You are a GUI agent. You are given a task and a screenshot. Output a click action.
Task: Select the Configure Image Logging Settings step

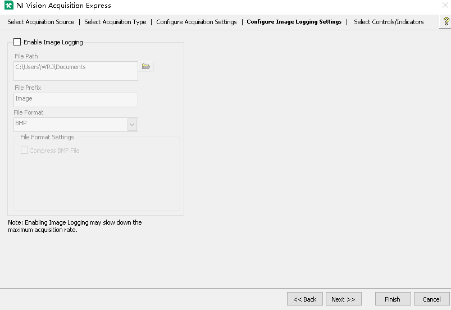[294, 22]
